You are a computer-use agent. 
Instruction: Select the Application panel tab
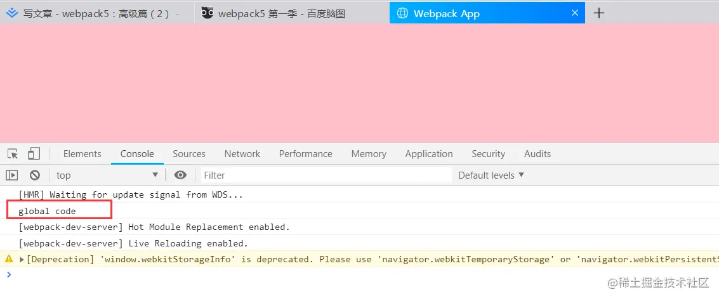[429, 154]
